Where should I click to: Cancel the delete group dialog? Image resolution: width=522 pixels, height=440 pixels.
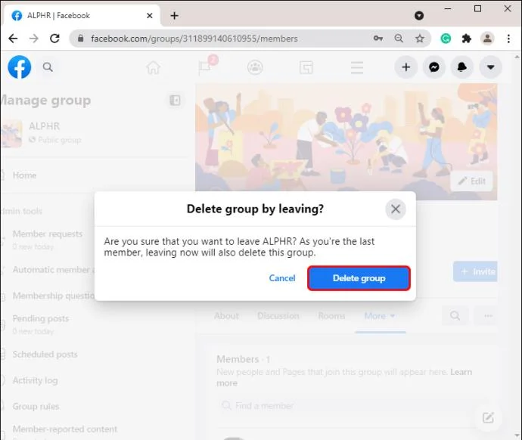pyautogui.click(x=282, y=278)
